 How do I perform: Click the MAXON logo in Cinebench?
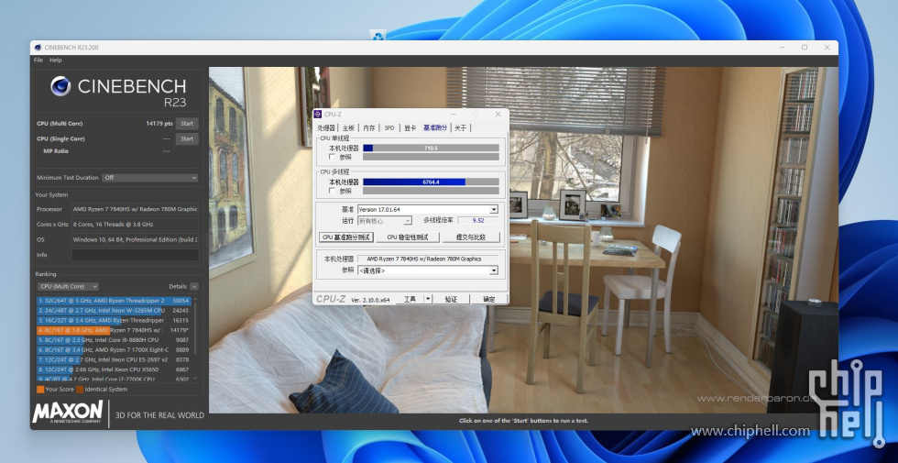68,412
